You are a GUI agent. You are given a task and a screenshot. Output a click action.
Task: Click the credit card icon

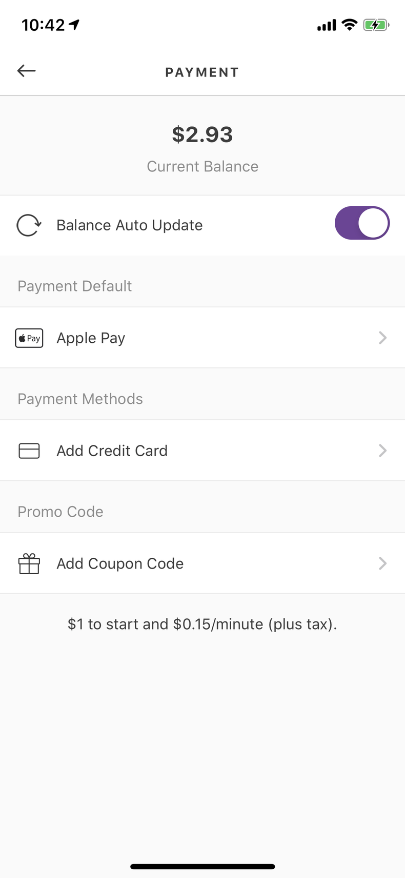coord(29,451)
